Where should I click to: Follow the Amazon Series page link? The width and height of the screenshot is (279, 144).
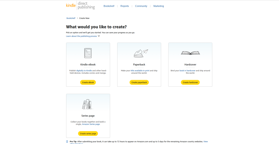[x=91, y=124]
